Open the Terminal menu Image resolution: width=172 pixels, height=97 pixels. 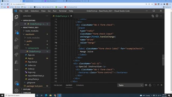pyautogui.click(x=63, y=11)
